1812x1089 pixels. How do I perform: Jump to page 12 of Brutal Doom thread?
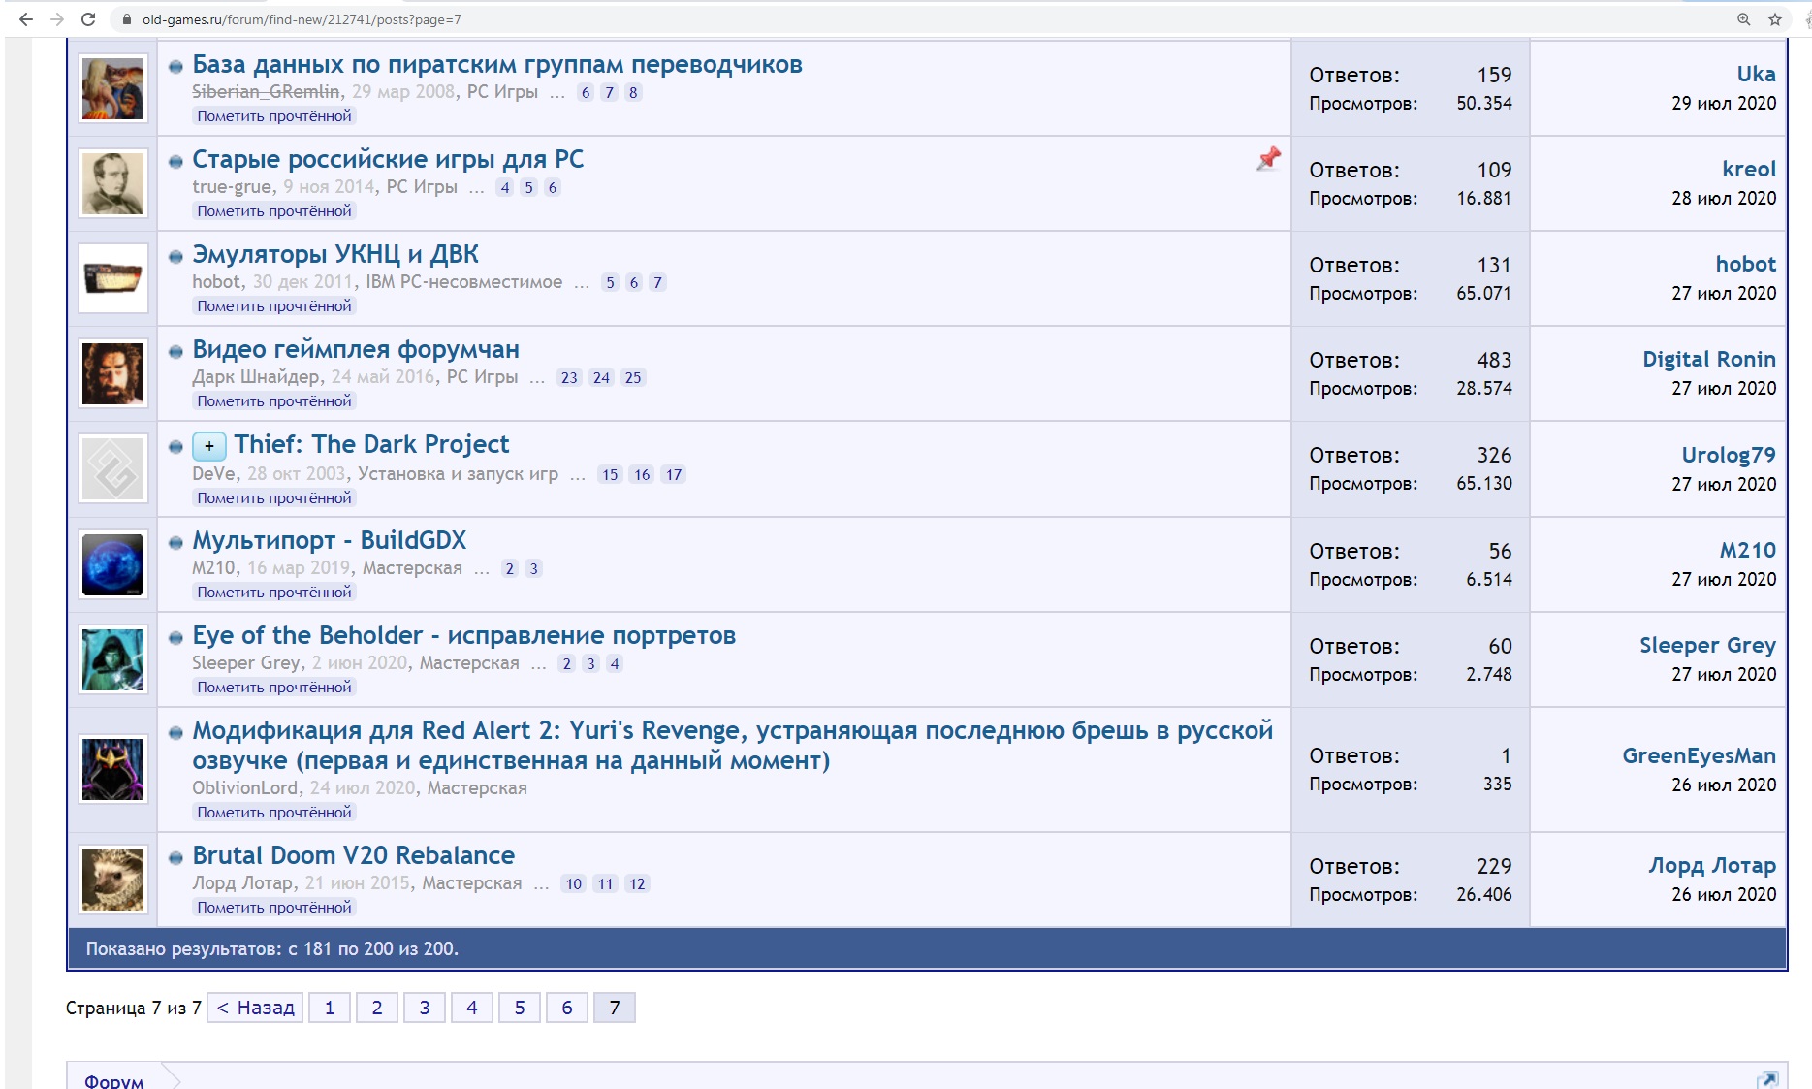(637, 884)
